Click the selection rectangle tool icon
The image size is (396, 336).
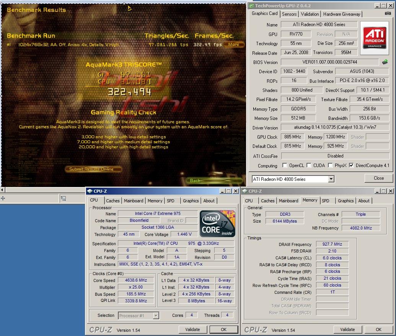click(64, 198)
